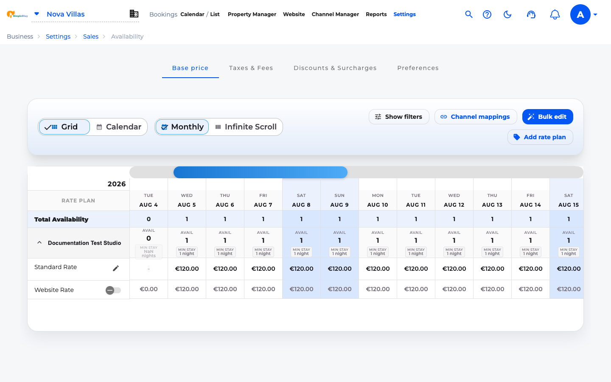Click availability value for Aug 11 studio
611x382 pixels.
(x=416, y=240)
